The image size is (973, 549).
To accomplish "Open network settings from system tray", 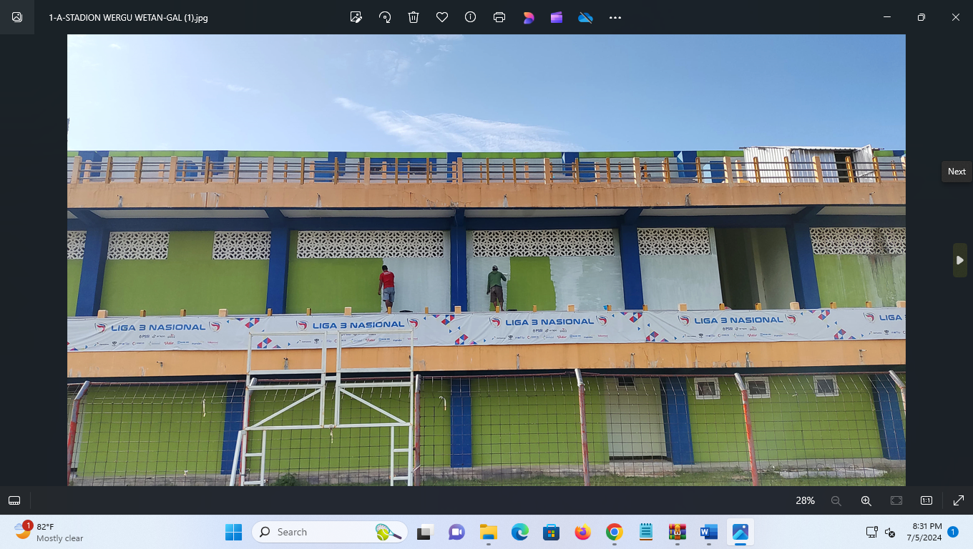I will click(x=871, y=532).
